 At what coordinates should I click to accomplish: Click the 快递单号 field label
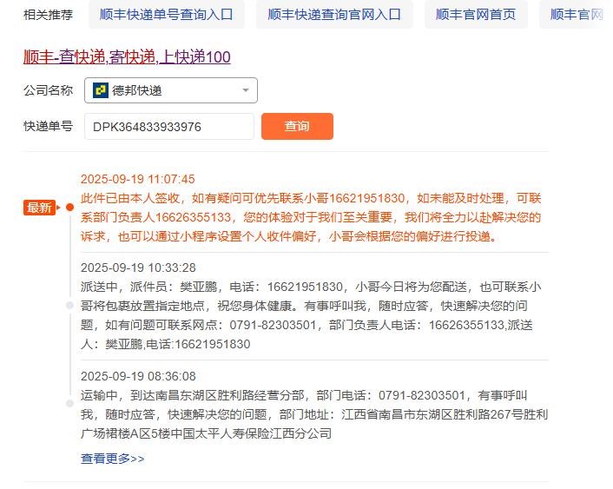click(49, 126)
